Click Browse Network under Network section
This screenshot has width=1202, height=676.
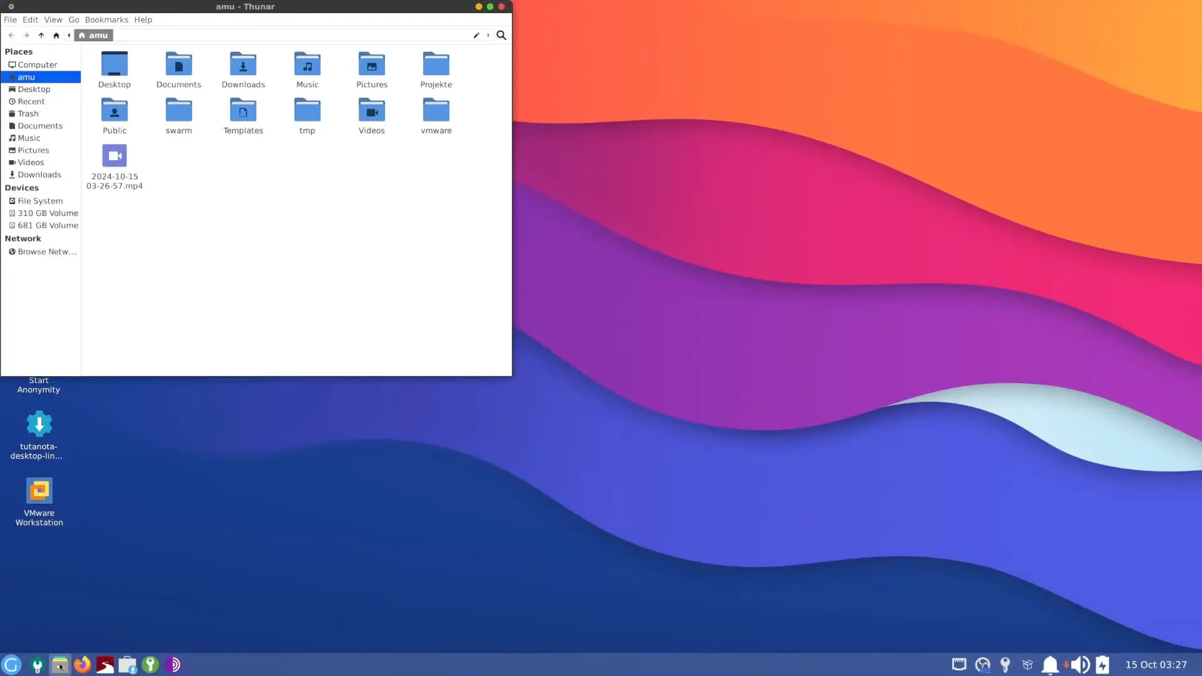(43, 251)
